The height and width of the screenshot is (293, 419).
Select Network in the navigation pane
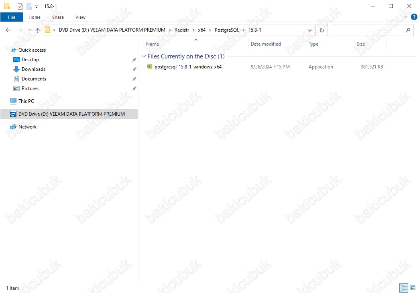click(28, 126)
